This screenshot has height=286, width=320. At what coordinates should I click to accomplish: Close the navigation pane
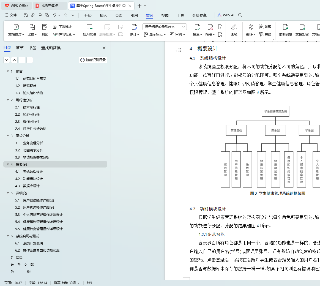(x=104, y=48)
